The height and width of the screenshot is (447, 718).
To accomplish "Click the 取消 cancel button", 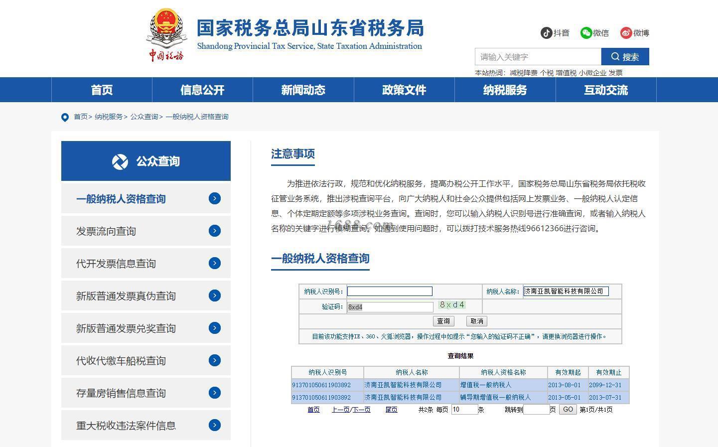I will 477,321.
